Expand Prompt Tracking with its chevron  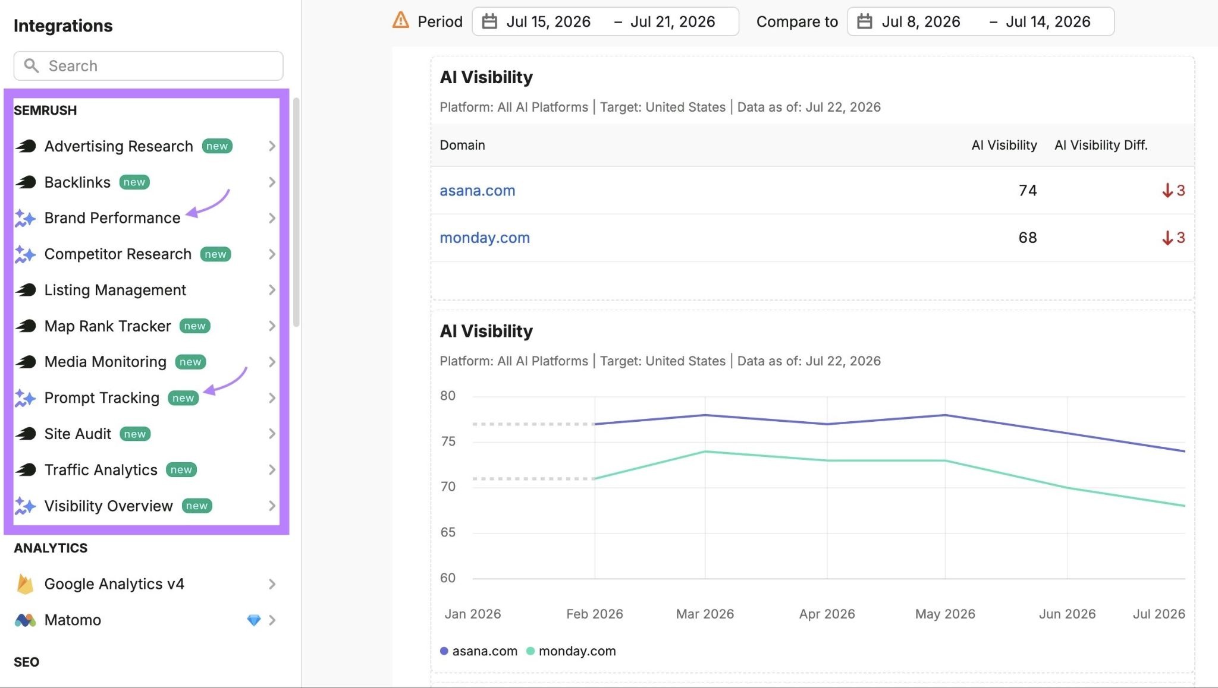coord(272,398)
